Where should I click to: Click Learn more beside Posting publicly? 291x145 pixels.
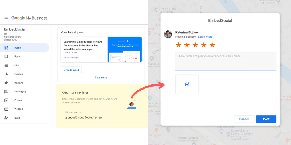[x=205, y=37]
